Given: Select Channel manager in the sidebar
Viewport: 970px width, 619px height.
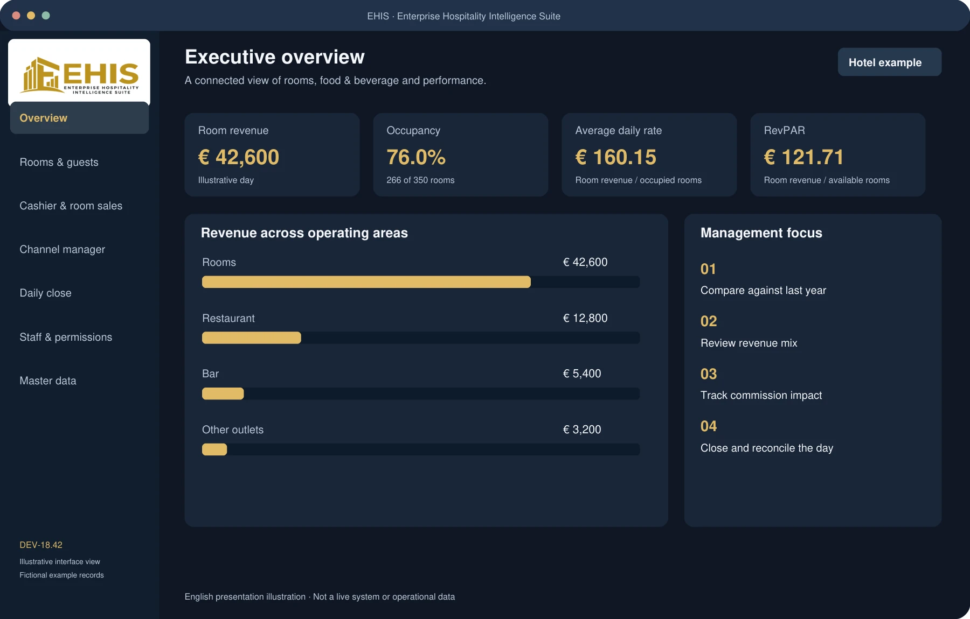Looking at the screenshot, I should click(62, 249).
